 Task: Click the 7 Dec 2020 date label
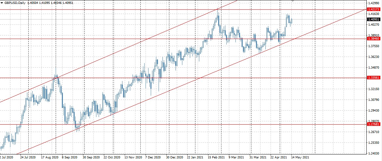tap(153, 157)
